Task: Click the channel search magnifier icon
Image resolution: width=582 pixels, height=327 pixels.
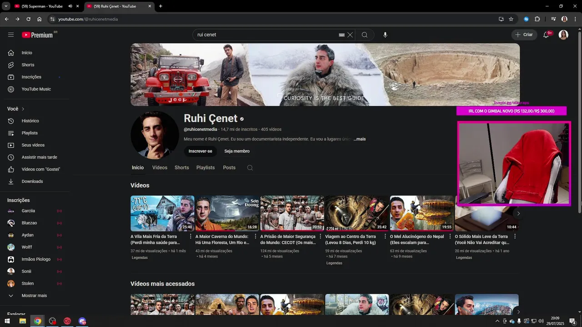Action: click(250, 168)
